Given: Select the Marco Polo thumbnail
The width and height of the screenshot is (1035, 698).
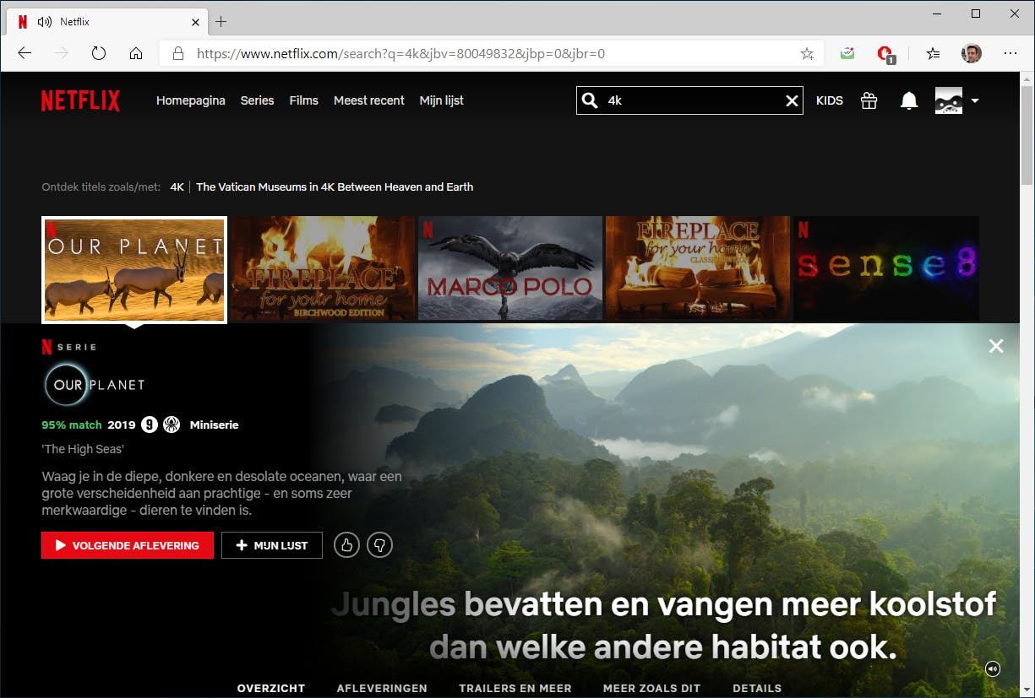Looking at the screenshot, I should click(x=509, y=268).
